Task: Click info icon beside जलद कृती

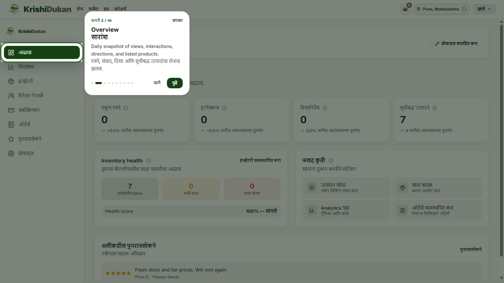Action: point(331,161)
